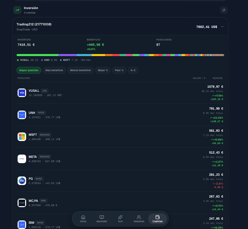This screenshot has height=229, width=248.
Task: Sort positions by Peor %
Action: tap(119, 70)
